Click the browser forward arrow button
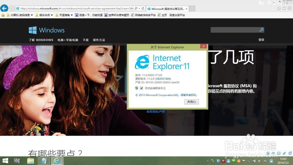This screenshot has height=165, width=293. pyautogui.click(x=12, y=9)
